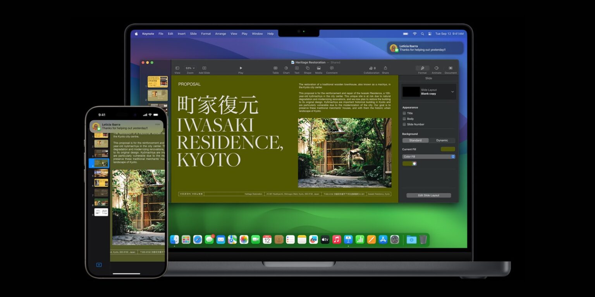This screenshot has height=297, width=595.
Task: Insert a Chart from the toolbar
Action: click(286, 68)
